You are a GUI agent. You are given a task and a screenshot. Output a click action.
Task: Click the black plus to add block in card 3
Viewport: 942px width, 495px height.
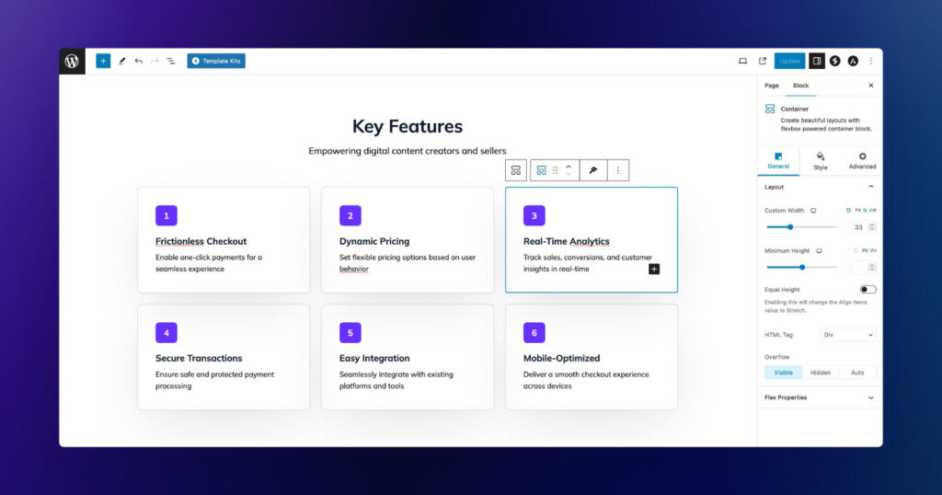654,269
